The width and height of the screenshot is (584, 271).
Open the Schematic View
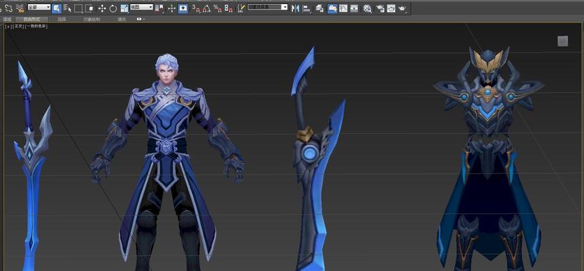point(354,8)
